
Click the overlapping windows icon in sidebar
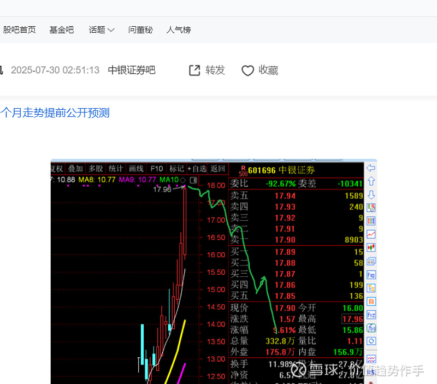(x=371, y=262)
